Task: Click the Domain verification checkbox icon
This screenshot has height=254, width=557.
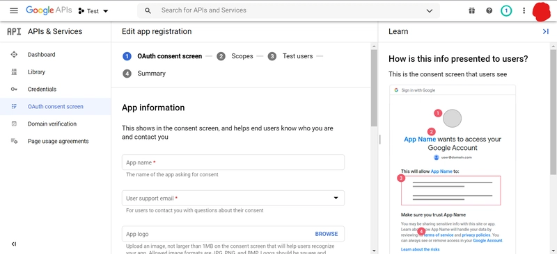Action: pos(14,124)
